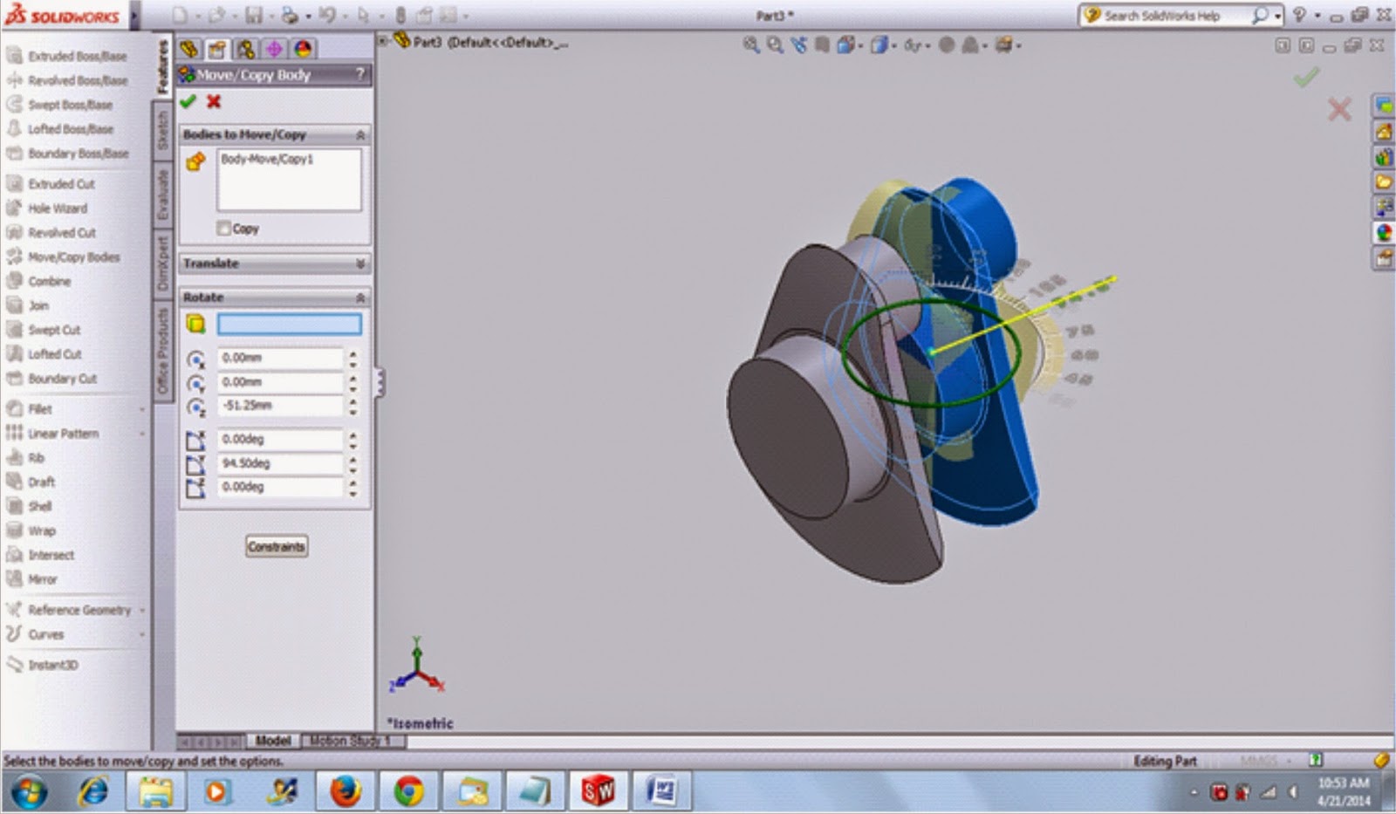Open the Shell feature tool
The height and width of the screenshot is (814, 1396).
[38, 506]
